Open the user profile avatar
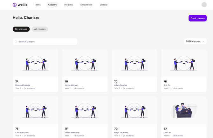 pyautogui.click(x=204, y=5)
